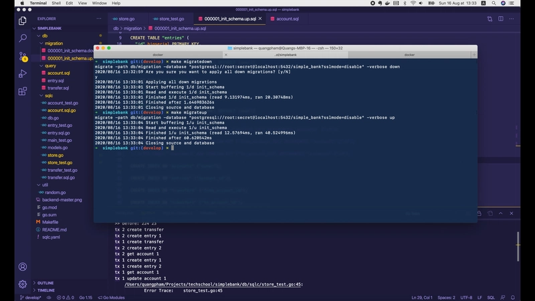Open the Accounts menu icon
Image resolution: width=535 pixels, height=301 pixels.
[x=23, y=266]
